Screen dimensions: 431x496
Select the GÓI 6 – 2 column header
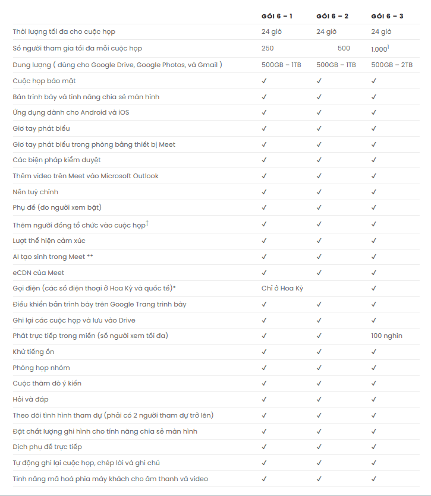point(332,15)
